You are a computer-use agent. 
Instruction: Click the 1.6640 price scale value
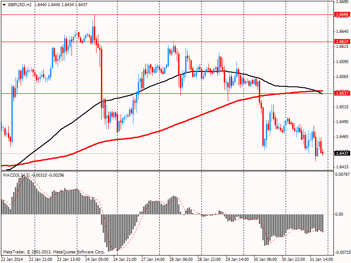[x=343, y=32]
